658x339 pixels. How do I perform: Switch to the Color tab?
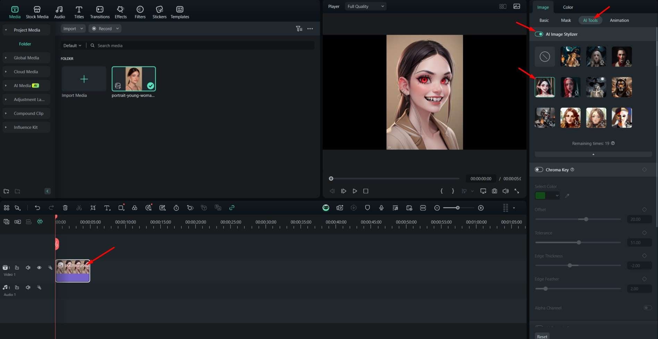pyautogui.click(x=568, y=7)
